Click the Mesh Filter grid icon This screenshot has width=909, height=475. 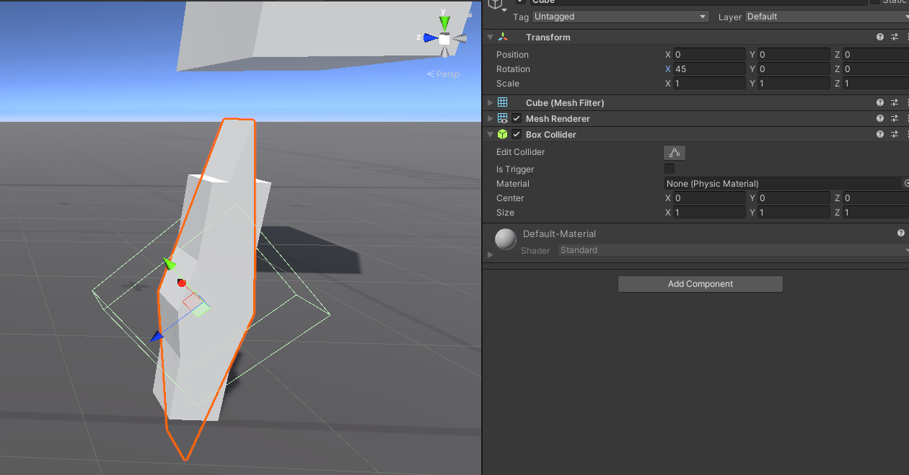502,102
